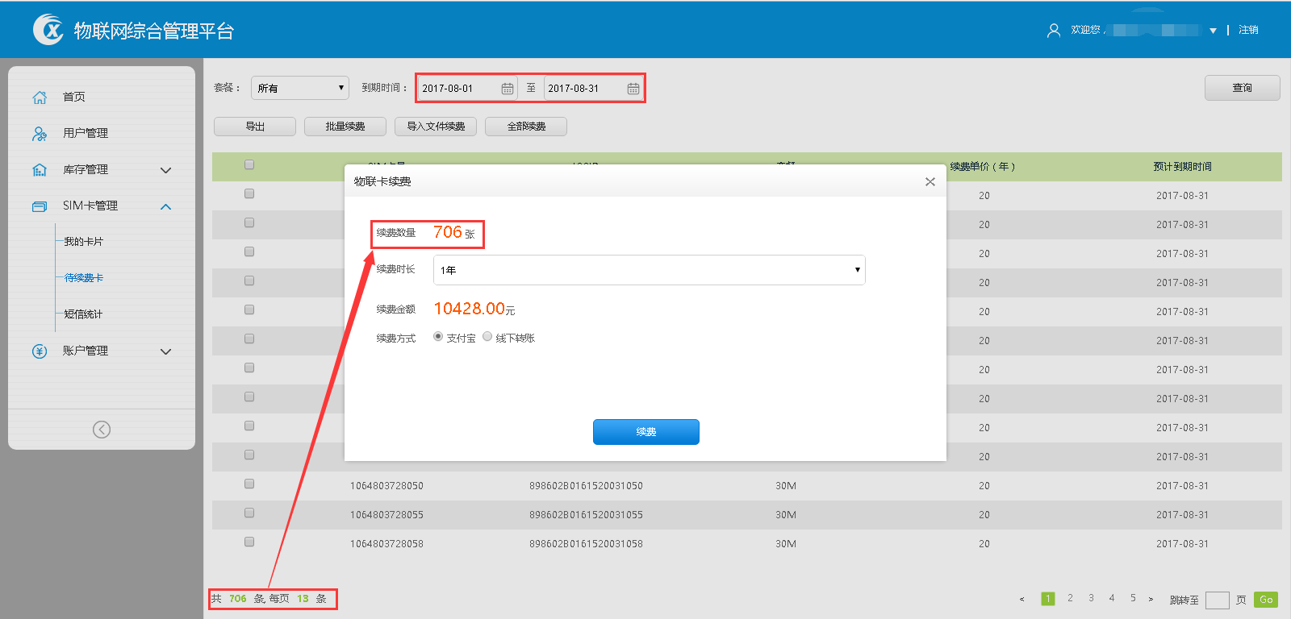Expand the 库存管理 menu chevron

point(166,170)
